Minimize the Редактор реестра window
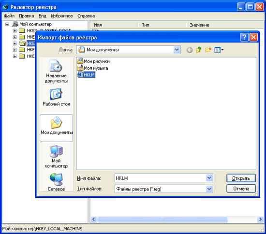Screen dimensions: 266x234 tap(241, 7)
